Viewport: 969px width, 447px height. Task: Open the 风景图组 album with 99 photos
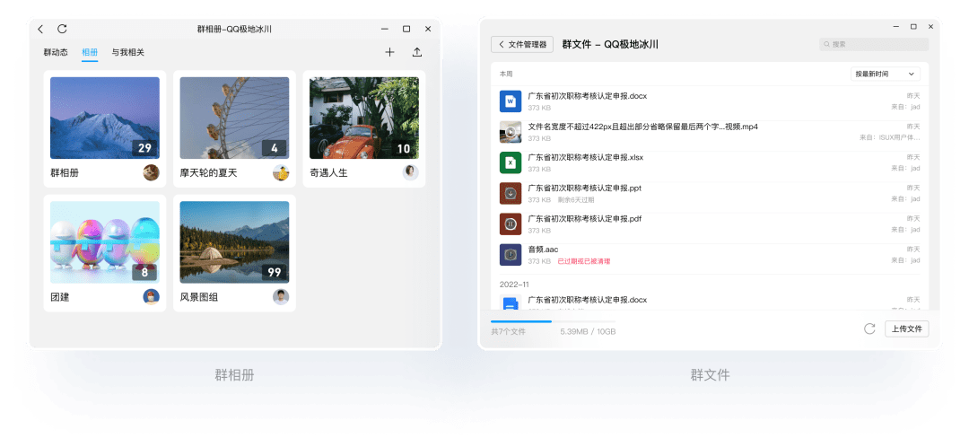pos(234,241)
